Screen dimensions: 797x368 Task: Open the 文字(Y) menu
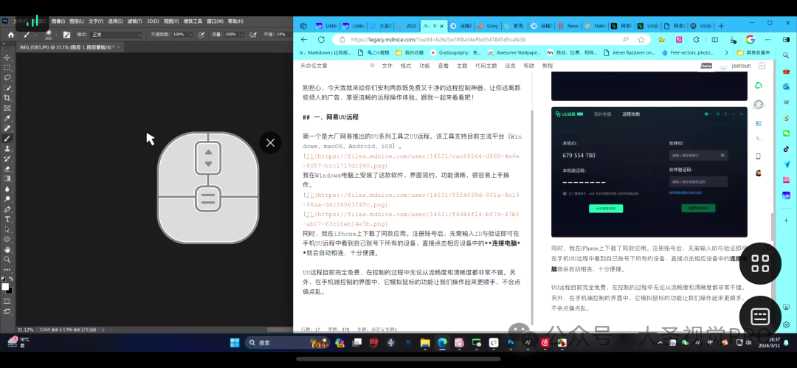coord(95,21)
